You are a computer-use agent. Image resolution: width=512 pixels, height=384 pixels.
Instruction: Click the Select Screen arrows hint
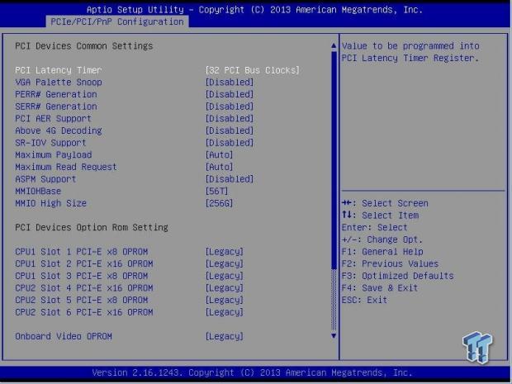(x=385, y=203)
